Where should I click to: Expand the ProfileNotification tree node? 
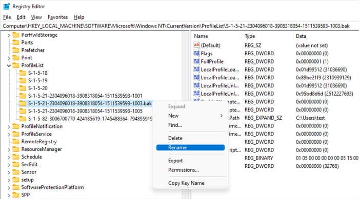9,126
